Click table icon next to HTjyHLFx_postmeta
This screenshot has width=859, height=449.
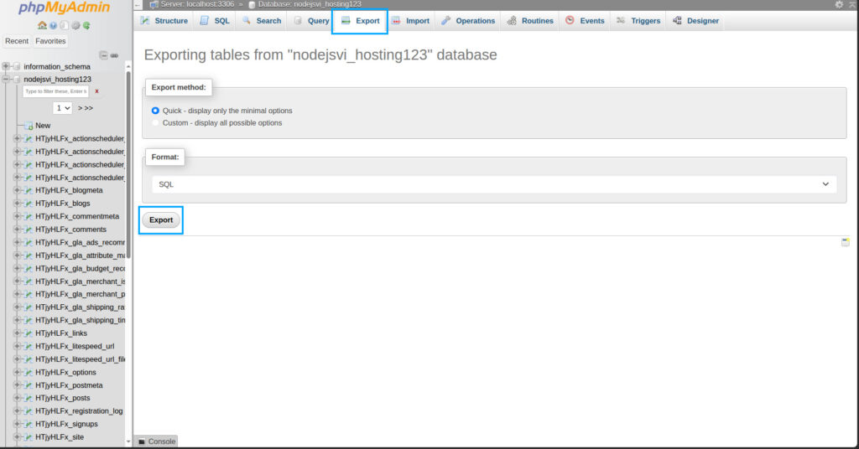pos(29,385)
